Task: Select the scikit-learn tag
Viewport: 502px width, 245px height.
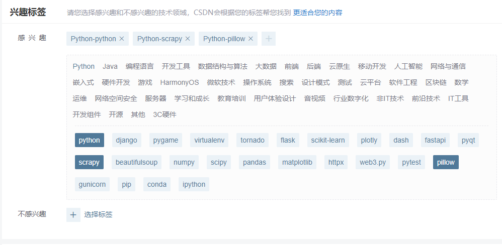Action: pos(328,140)
